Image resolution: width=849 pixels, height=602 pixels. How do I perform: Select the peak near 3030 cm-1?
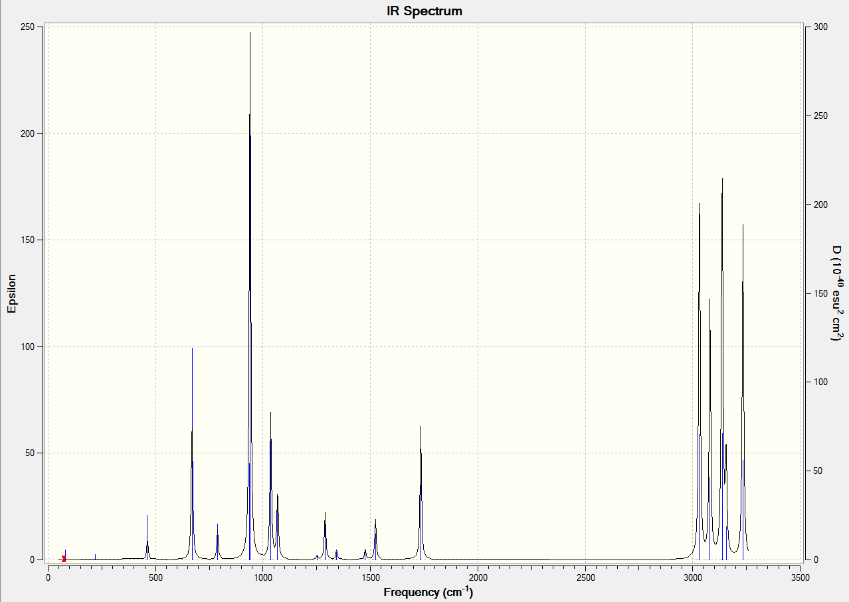(x=699, y=382)
